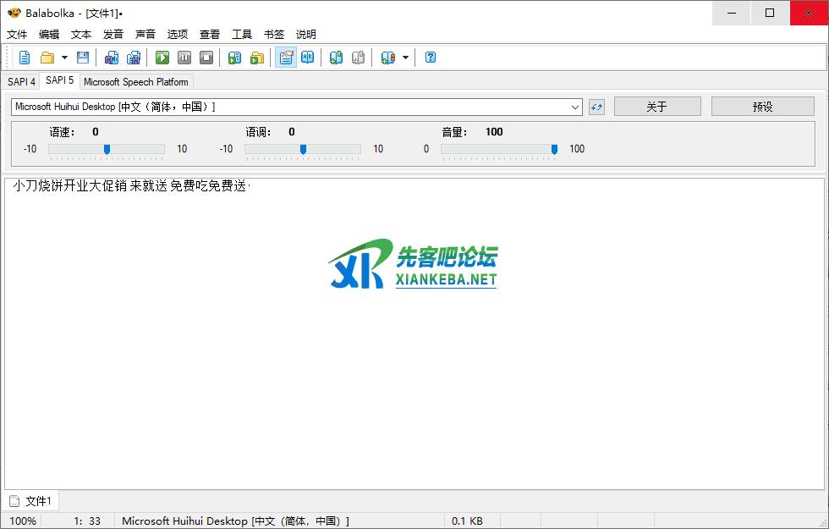Click the 语速 speed slider handle

click(x=107, y=149)
